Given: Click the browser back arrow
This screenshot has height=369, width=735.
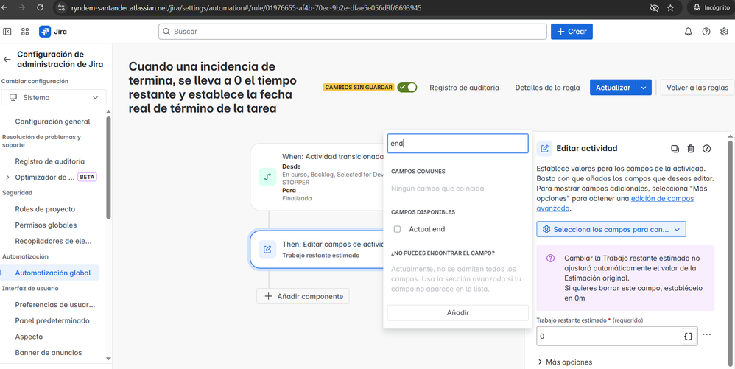Looking at the screenshot, I should coord(6,7).
